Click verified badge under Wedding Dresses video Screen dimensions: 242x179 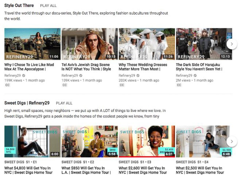pyautogui.click(x=138, y=75)
